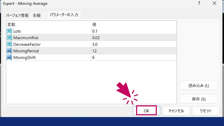This screenshot has width=224, height=126.
Task: Click the integer icon beside MovingPeriod
Action: click(x=9, y=51)
